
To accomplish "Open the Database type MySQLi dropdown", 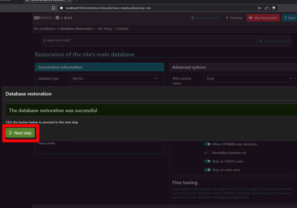I will point(115,78).
